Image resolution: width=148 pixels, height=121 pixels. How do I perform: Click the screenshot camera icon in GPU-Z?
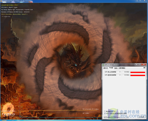144,68
